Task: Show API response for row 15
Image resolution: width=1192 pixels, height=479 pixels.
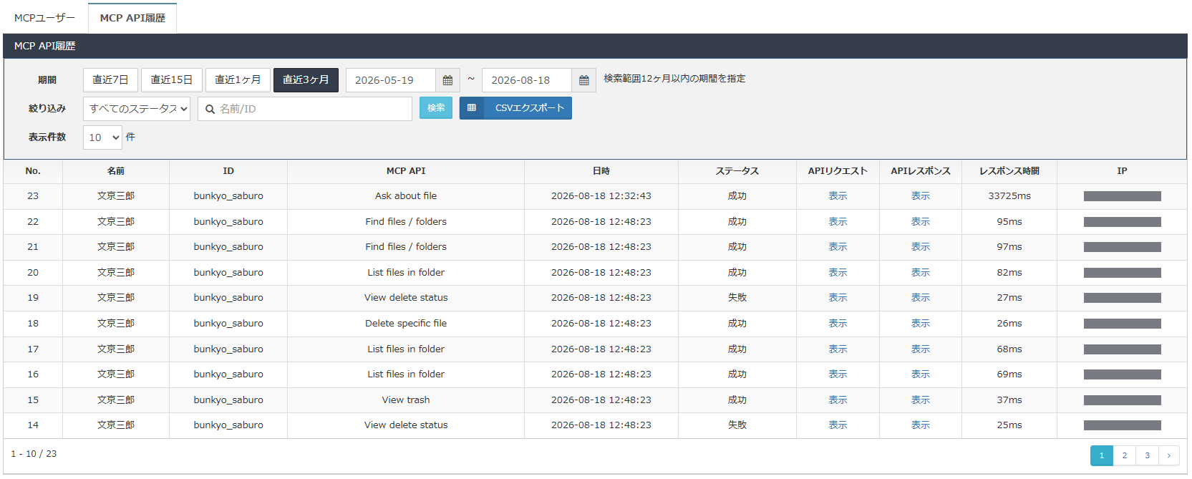Action: click(x=921, y=400)
